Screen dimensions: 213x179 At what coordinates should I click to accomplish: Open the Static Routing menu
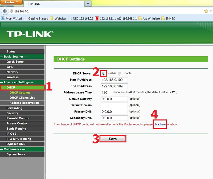pos(22,129)
